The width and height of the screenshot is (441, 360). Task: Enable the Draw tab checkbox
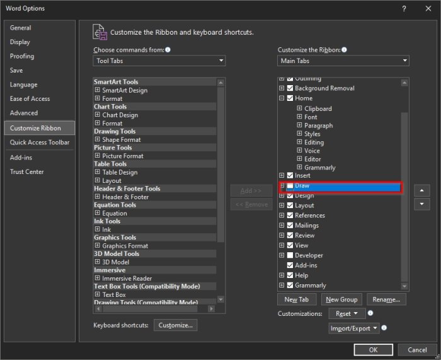click(x=290, y=186)
